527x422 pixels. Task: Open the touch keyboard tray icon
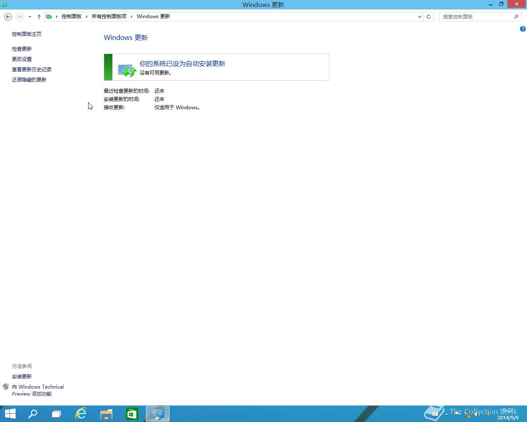(435, 414)
